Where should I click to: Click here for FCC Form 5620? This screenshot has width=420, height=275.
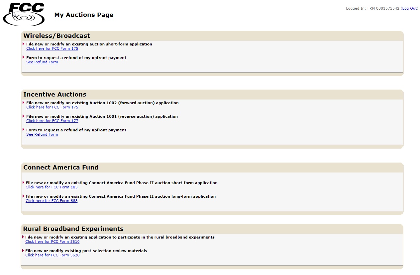pos(52,255)
